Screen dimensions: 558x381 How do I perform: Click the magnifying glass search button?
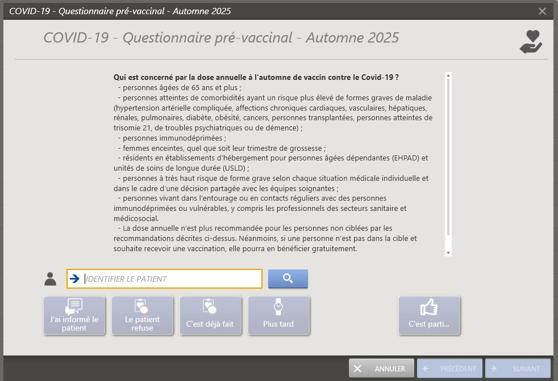[x=288, y=278]
